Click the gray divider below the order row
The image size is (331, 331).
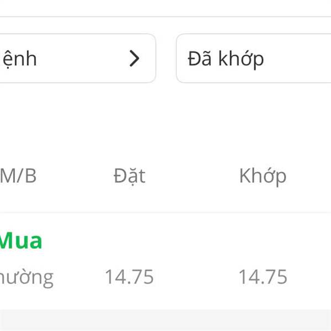click(x=165, y=320)
